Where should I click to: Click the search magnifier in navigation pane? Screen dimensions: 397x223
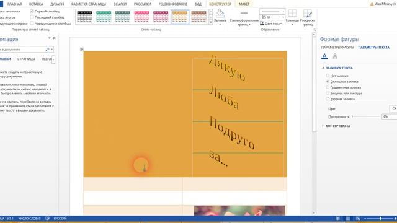coord(47,50)
